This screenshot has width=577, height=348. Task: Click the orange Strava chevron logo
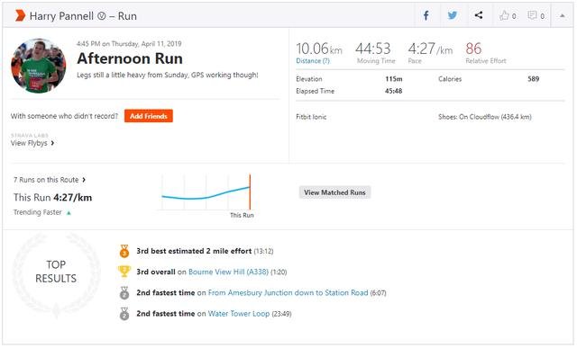(x=20, y=15)
